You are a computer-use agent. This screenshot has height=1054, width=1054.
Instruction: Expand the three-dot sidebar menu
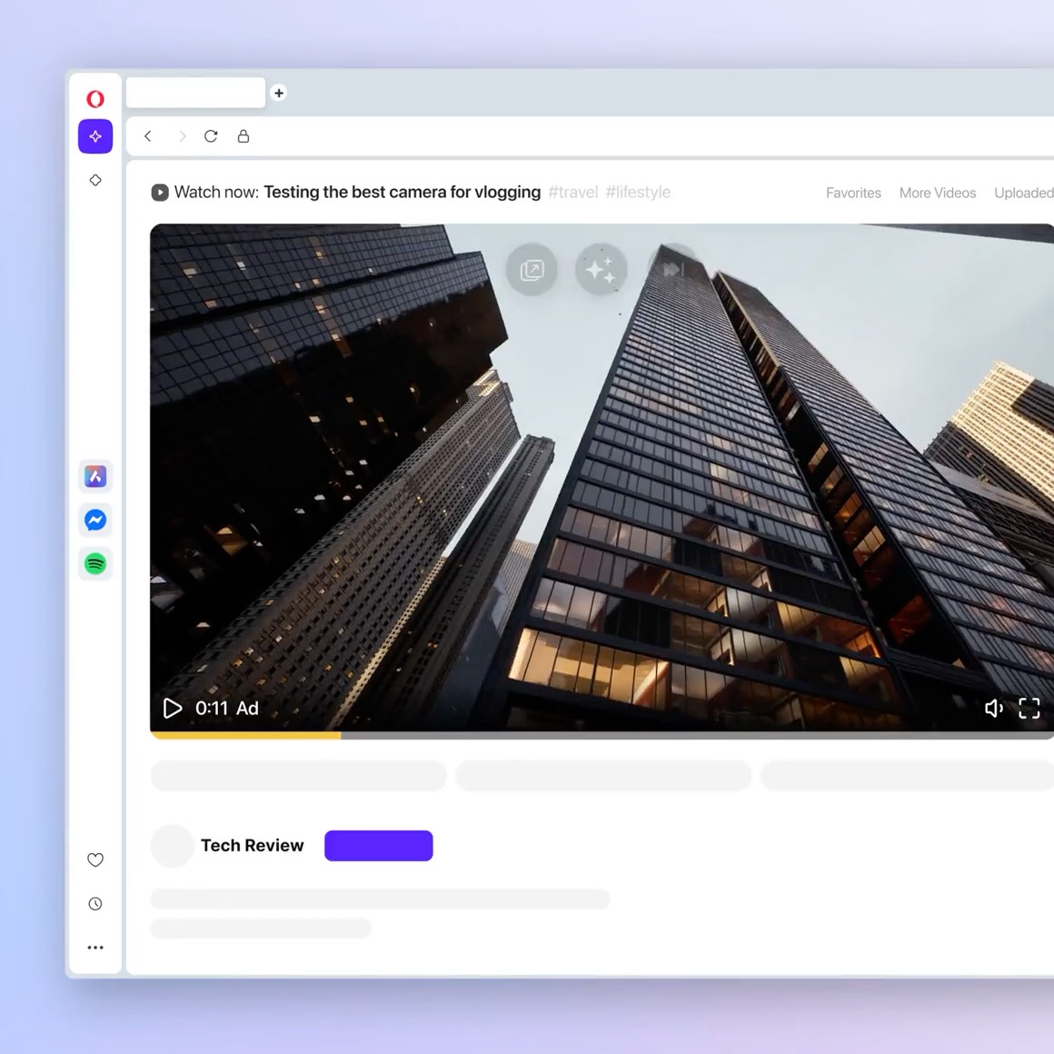pos(95,947)
